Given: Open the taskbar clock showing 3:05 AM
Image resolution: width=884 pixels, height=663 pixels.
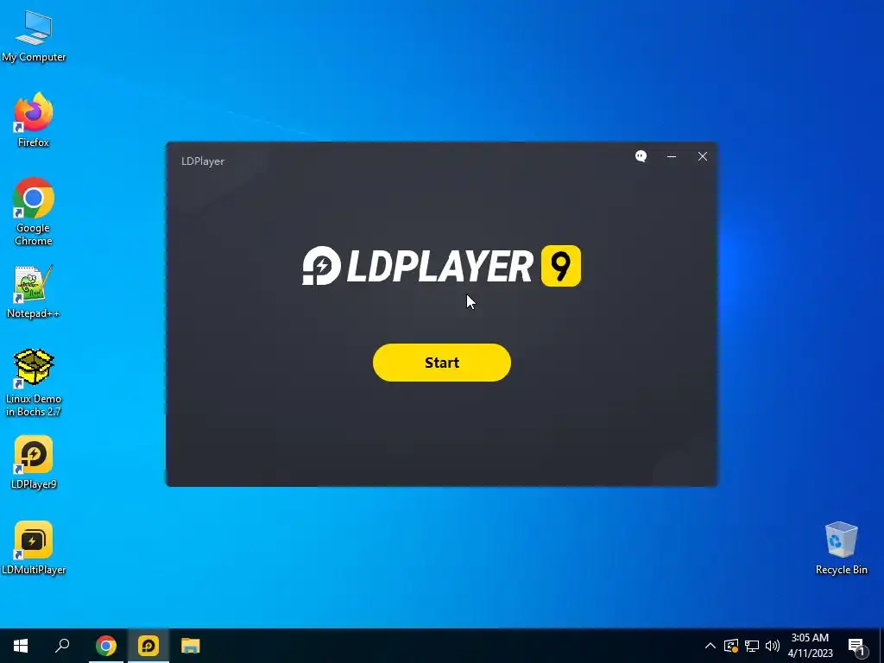Looking at the screenshot, I should 810,646.
